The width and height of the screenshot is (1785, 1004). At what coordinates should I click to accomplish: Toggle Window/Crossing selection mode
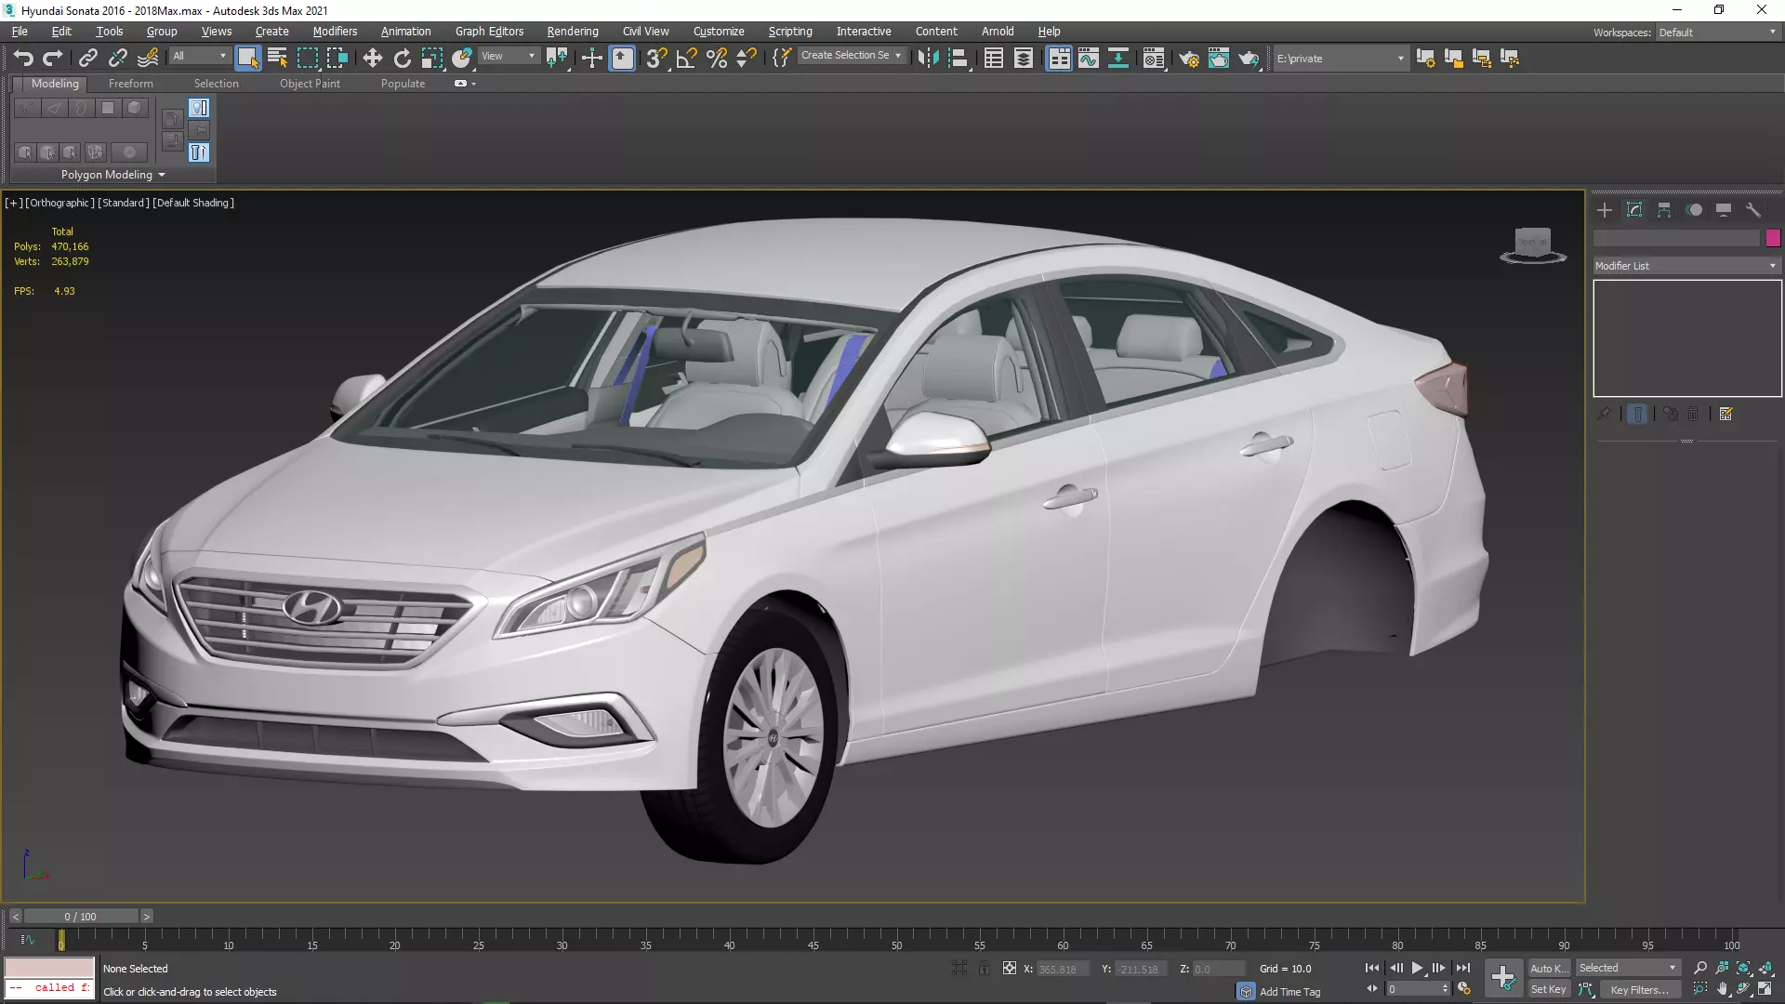tap(337, 58)
